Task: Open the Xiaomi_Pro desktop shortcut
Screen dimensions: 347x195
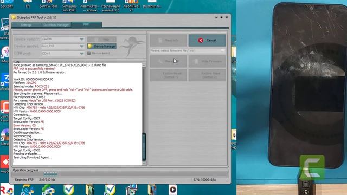Action: pos(90,6)
